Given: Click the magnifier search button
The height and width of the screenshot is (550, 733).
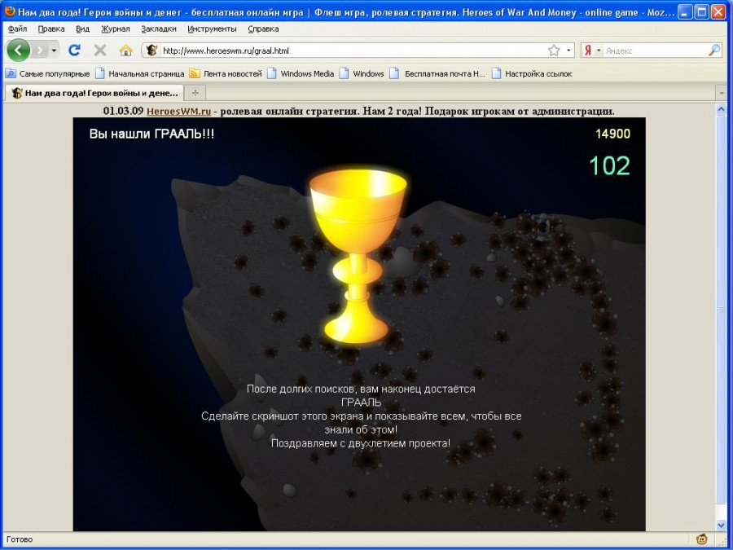Looking at the screenshot, I should pyautogui.click(x=714, y=50).
